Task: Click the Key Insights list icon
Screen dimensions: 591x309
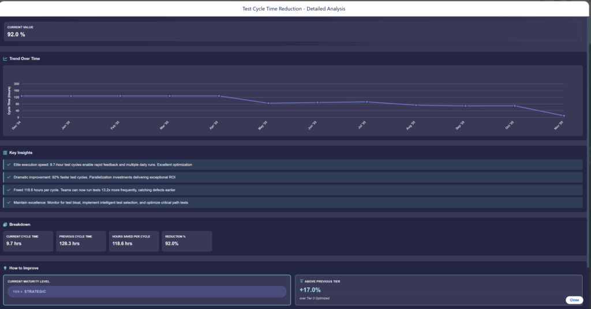Action: point(5,153)
